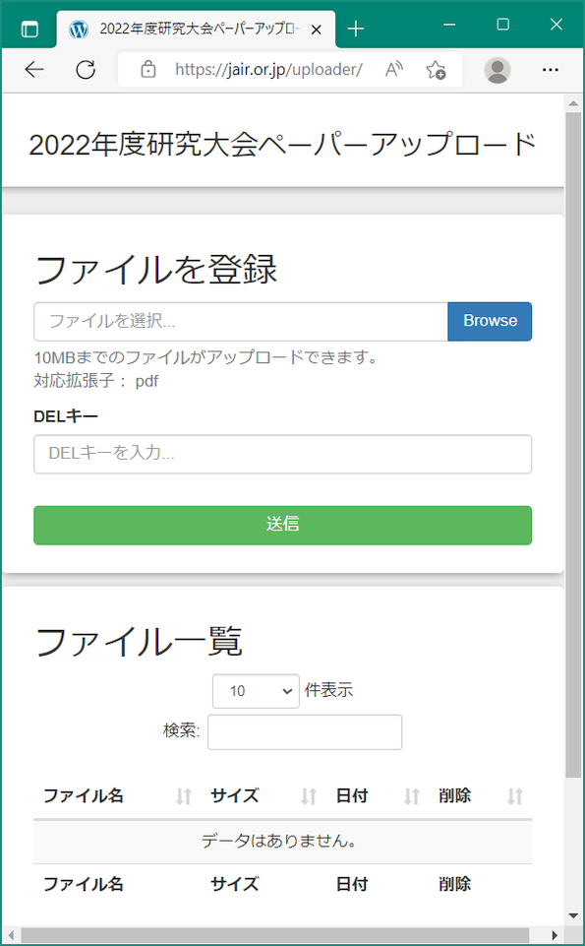Click the green 送信 button

[x=282, y=525]
